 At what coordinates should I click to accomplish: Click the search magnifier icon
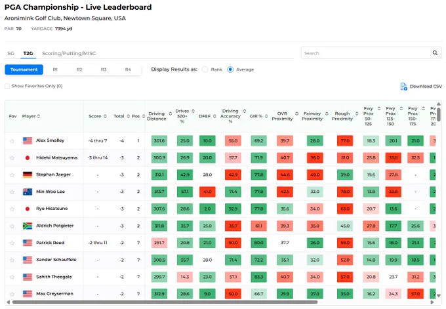point(435,53)
